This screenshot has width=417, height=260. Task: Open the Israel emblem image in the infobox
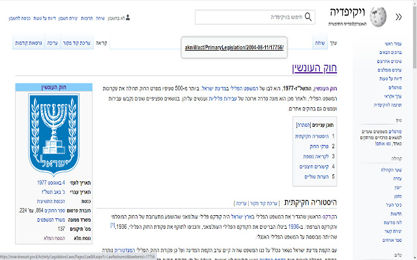click(53, 135)
